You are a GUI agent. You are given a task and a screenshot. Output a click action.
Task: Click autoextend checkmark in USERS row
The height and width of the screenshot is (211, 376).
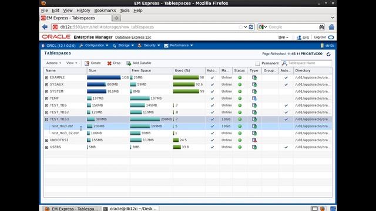click(212, 147)
